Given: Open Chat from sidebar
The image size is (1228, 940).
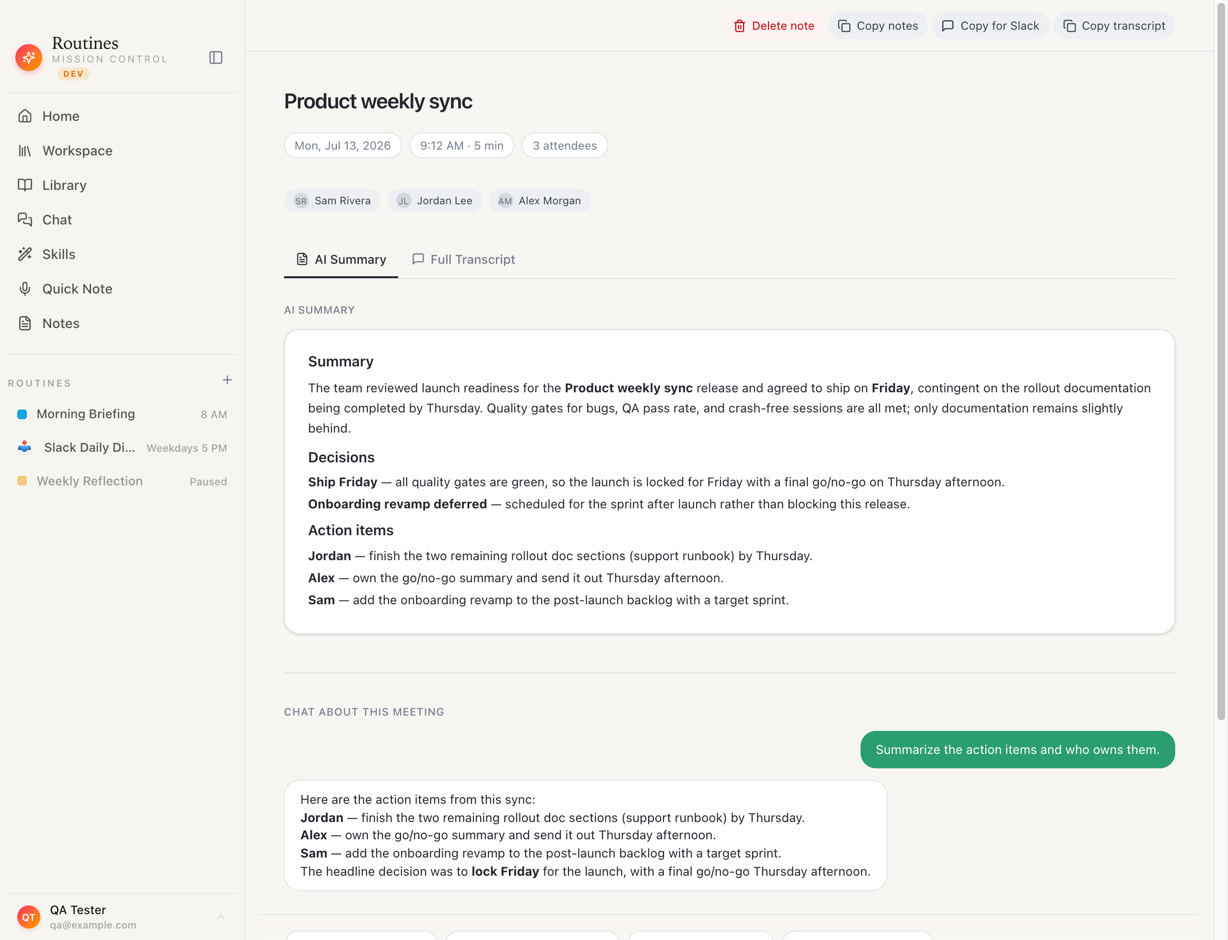Looking at the screenshot, I should [x=123, y=219].
